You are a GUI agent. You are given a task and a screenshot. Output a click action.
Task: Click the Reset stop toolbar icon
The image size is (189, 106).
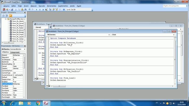tap(43, 9)
